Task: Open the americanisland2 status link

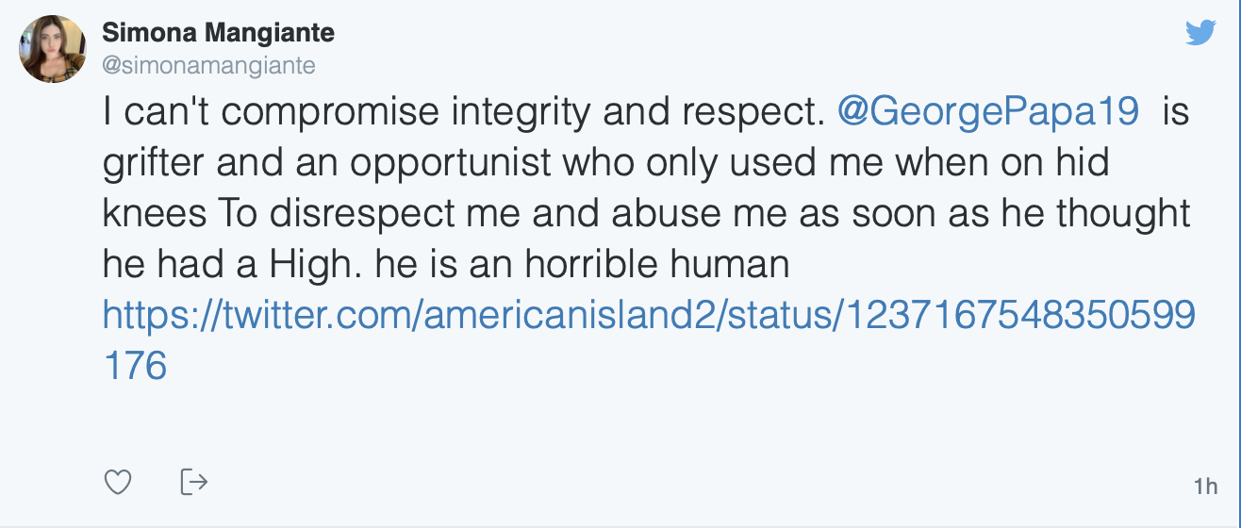Action: pos(648,315)
